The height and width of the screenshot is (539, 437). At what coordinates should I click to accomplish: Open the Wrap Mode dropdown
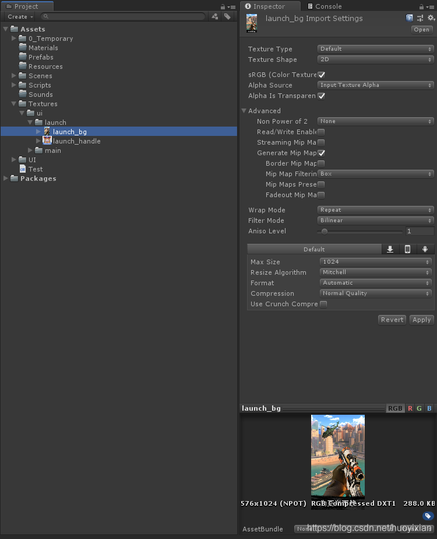click(x=375, y=209)
